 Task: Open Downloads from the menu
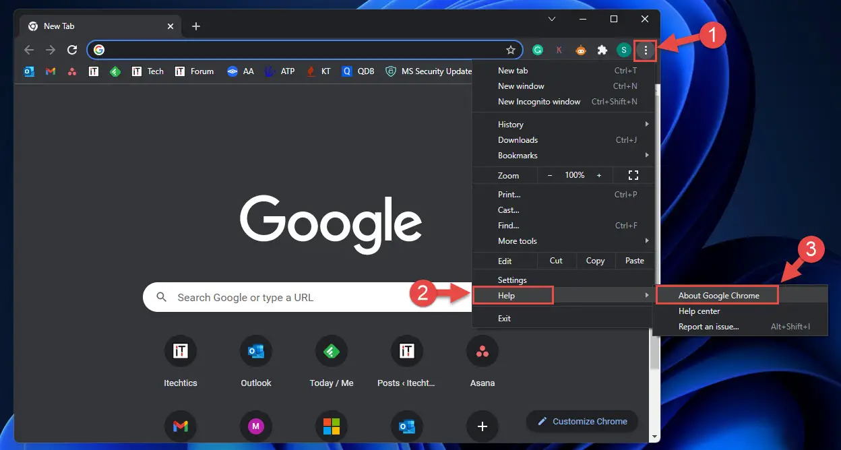562,140
